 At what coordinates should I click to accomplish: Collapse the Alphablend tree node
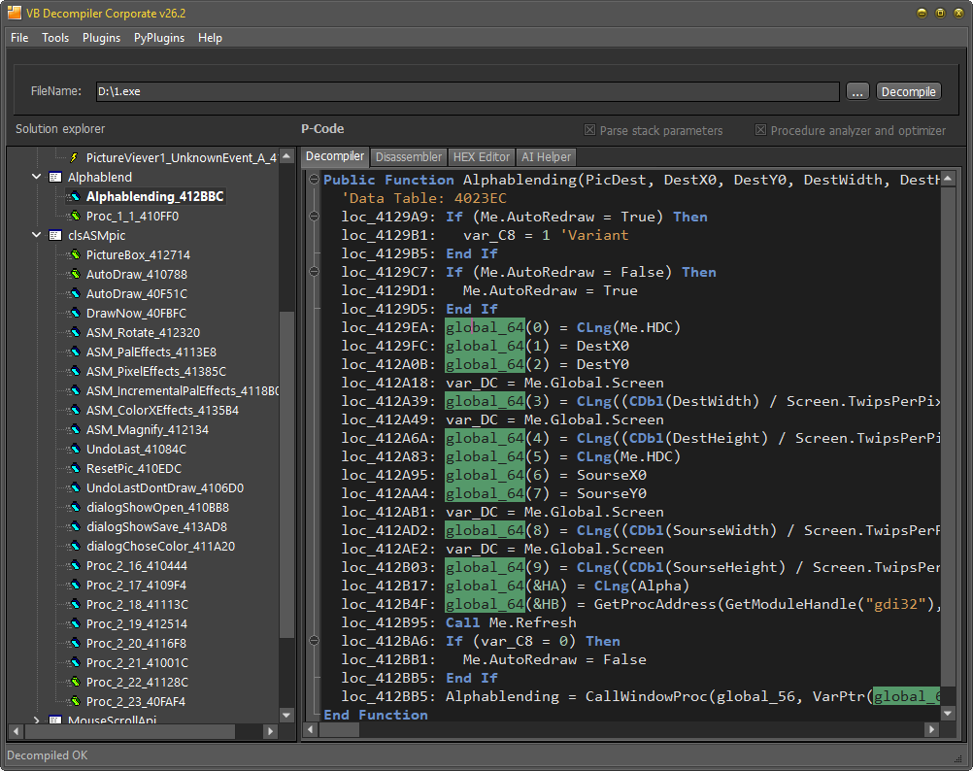pyautogui.click(x=37, y=178)
